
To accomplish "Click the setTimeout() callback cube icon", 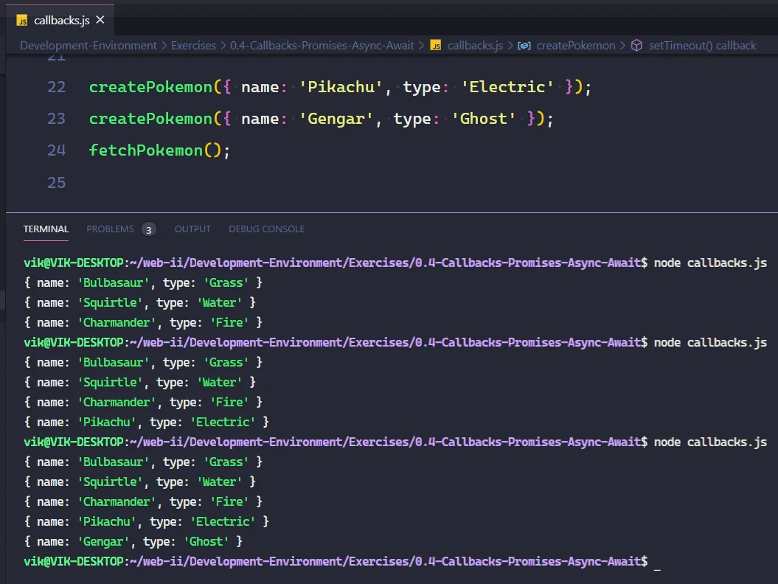I will pos(636,46).
